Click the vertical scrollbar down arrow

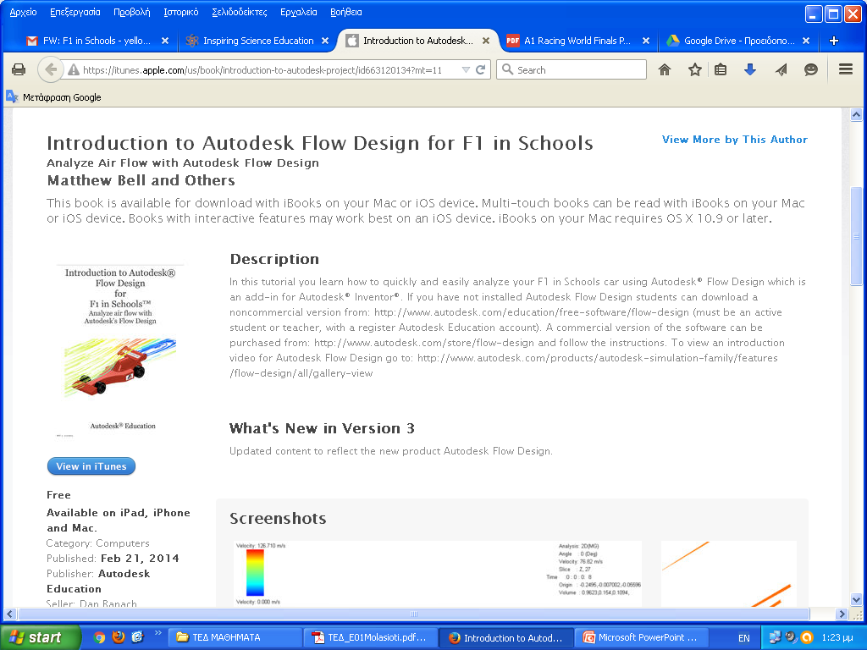pyautogui.click(x=856, y=599)
